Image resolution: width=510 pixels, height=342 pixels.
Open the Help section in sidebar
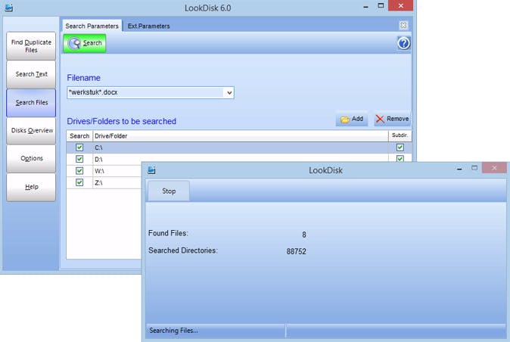point(31,187)
